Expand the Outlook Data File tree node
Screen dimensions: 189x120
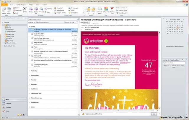(3, 46)
